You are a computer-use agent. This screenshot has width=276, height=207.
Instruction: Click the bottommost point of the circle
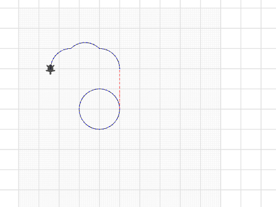pyautogui.click(x=99, y=129)
